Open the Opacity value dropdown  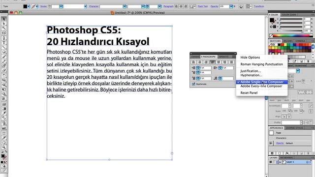(231, 6)
